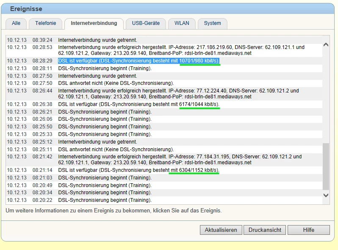The width and height of the screenshot is (338, 250).
Task: Select the 08:28:53 connection established event
Action: click(164, 50)
